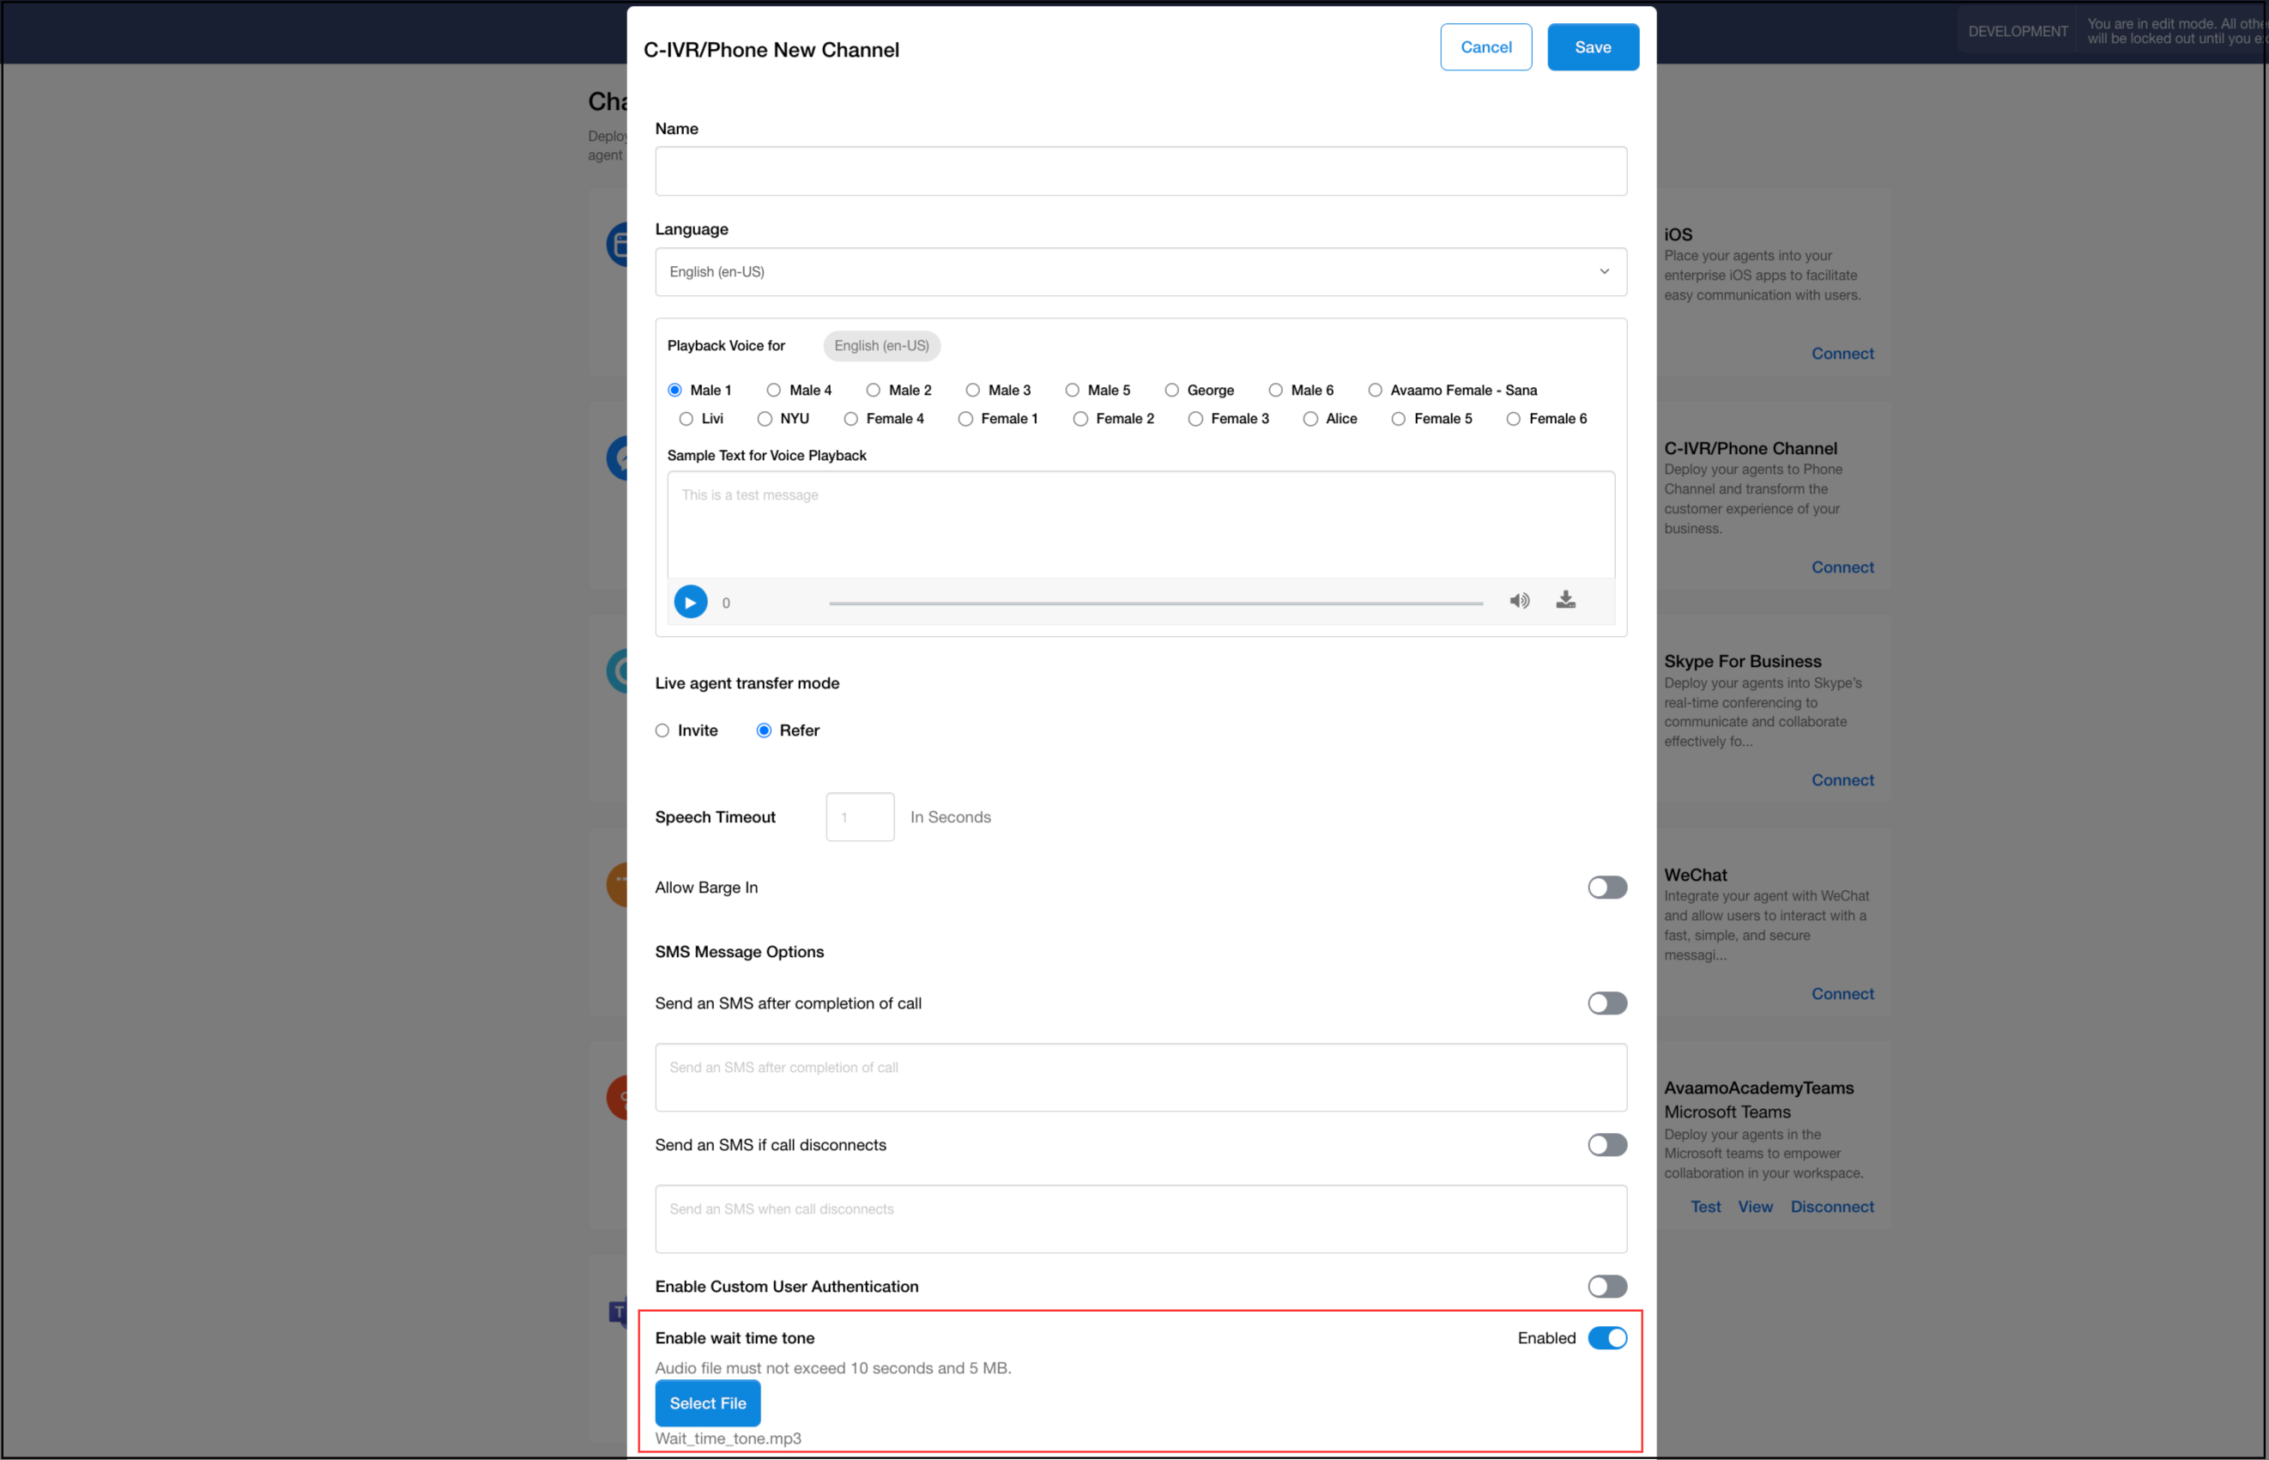Screen dimensions: 2269x1460
Task: Download the sample voice audio
Action: (x=1566, y=599)
